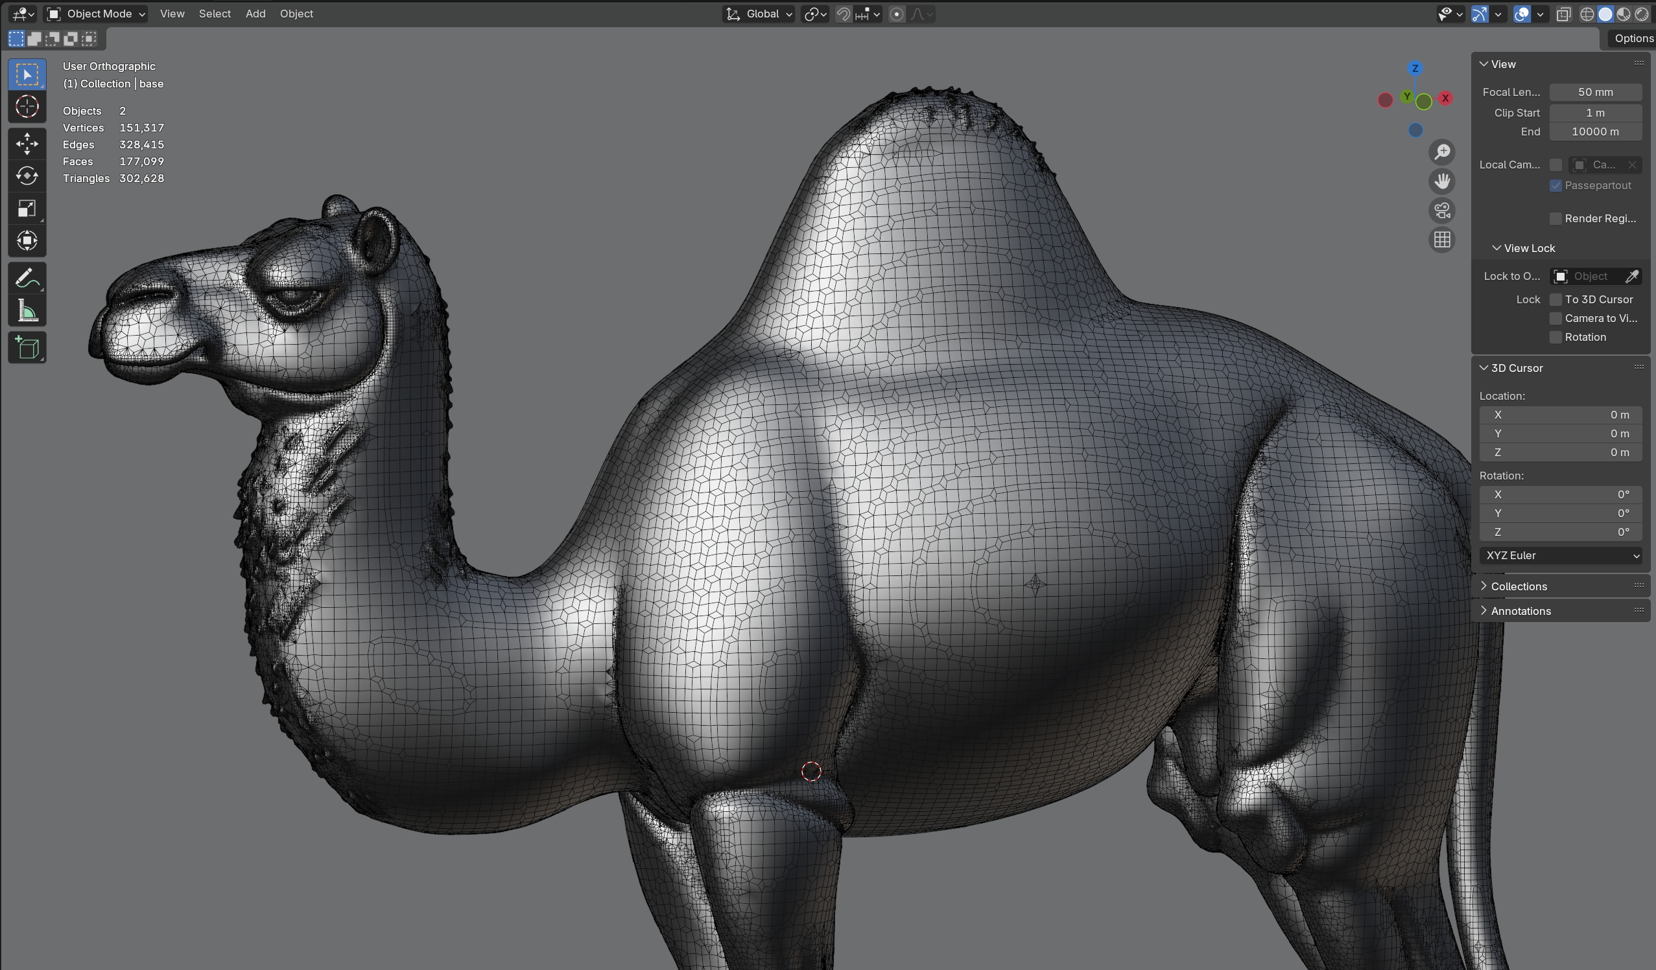Viewport: 1656px width, 970px height.
Task: Click the Options button
Action: click(x=1633, y=38)
